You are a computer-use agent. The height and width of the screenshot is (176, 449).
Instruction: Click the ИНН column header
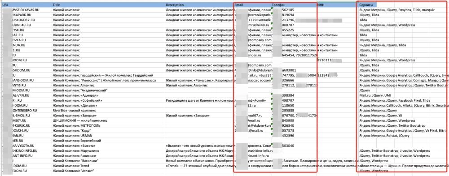[337, 5]
